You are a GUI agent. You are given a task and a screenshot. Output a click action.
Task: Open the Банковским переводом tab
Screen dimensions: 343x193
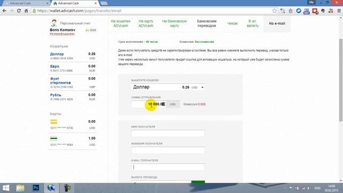[x=206, y=24]
